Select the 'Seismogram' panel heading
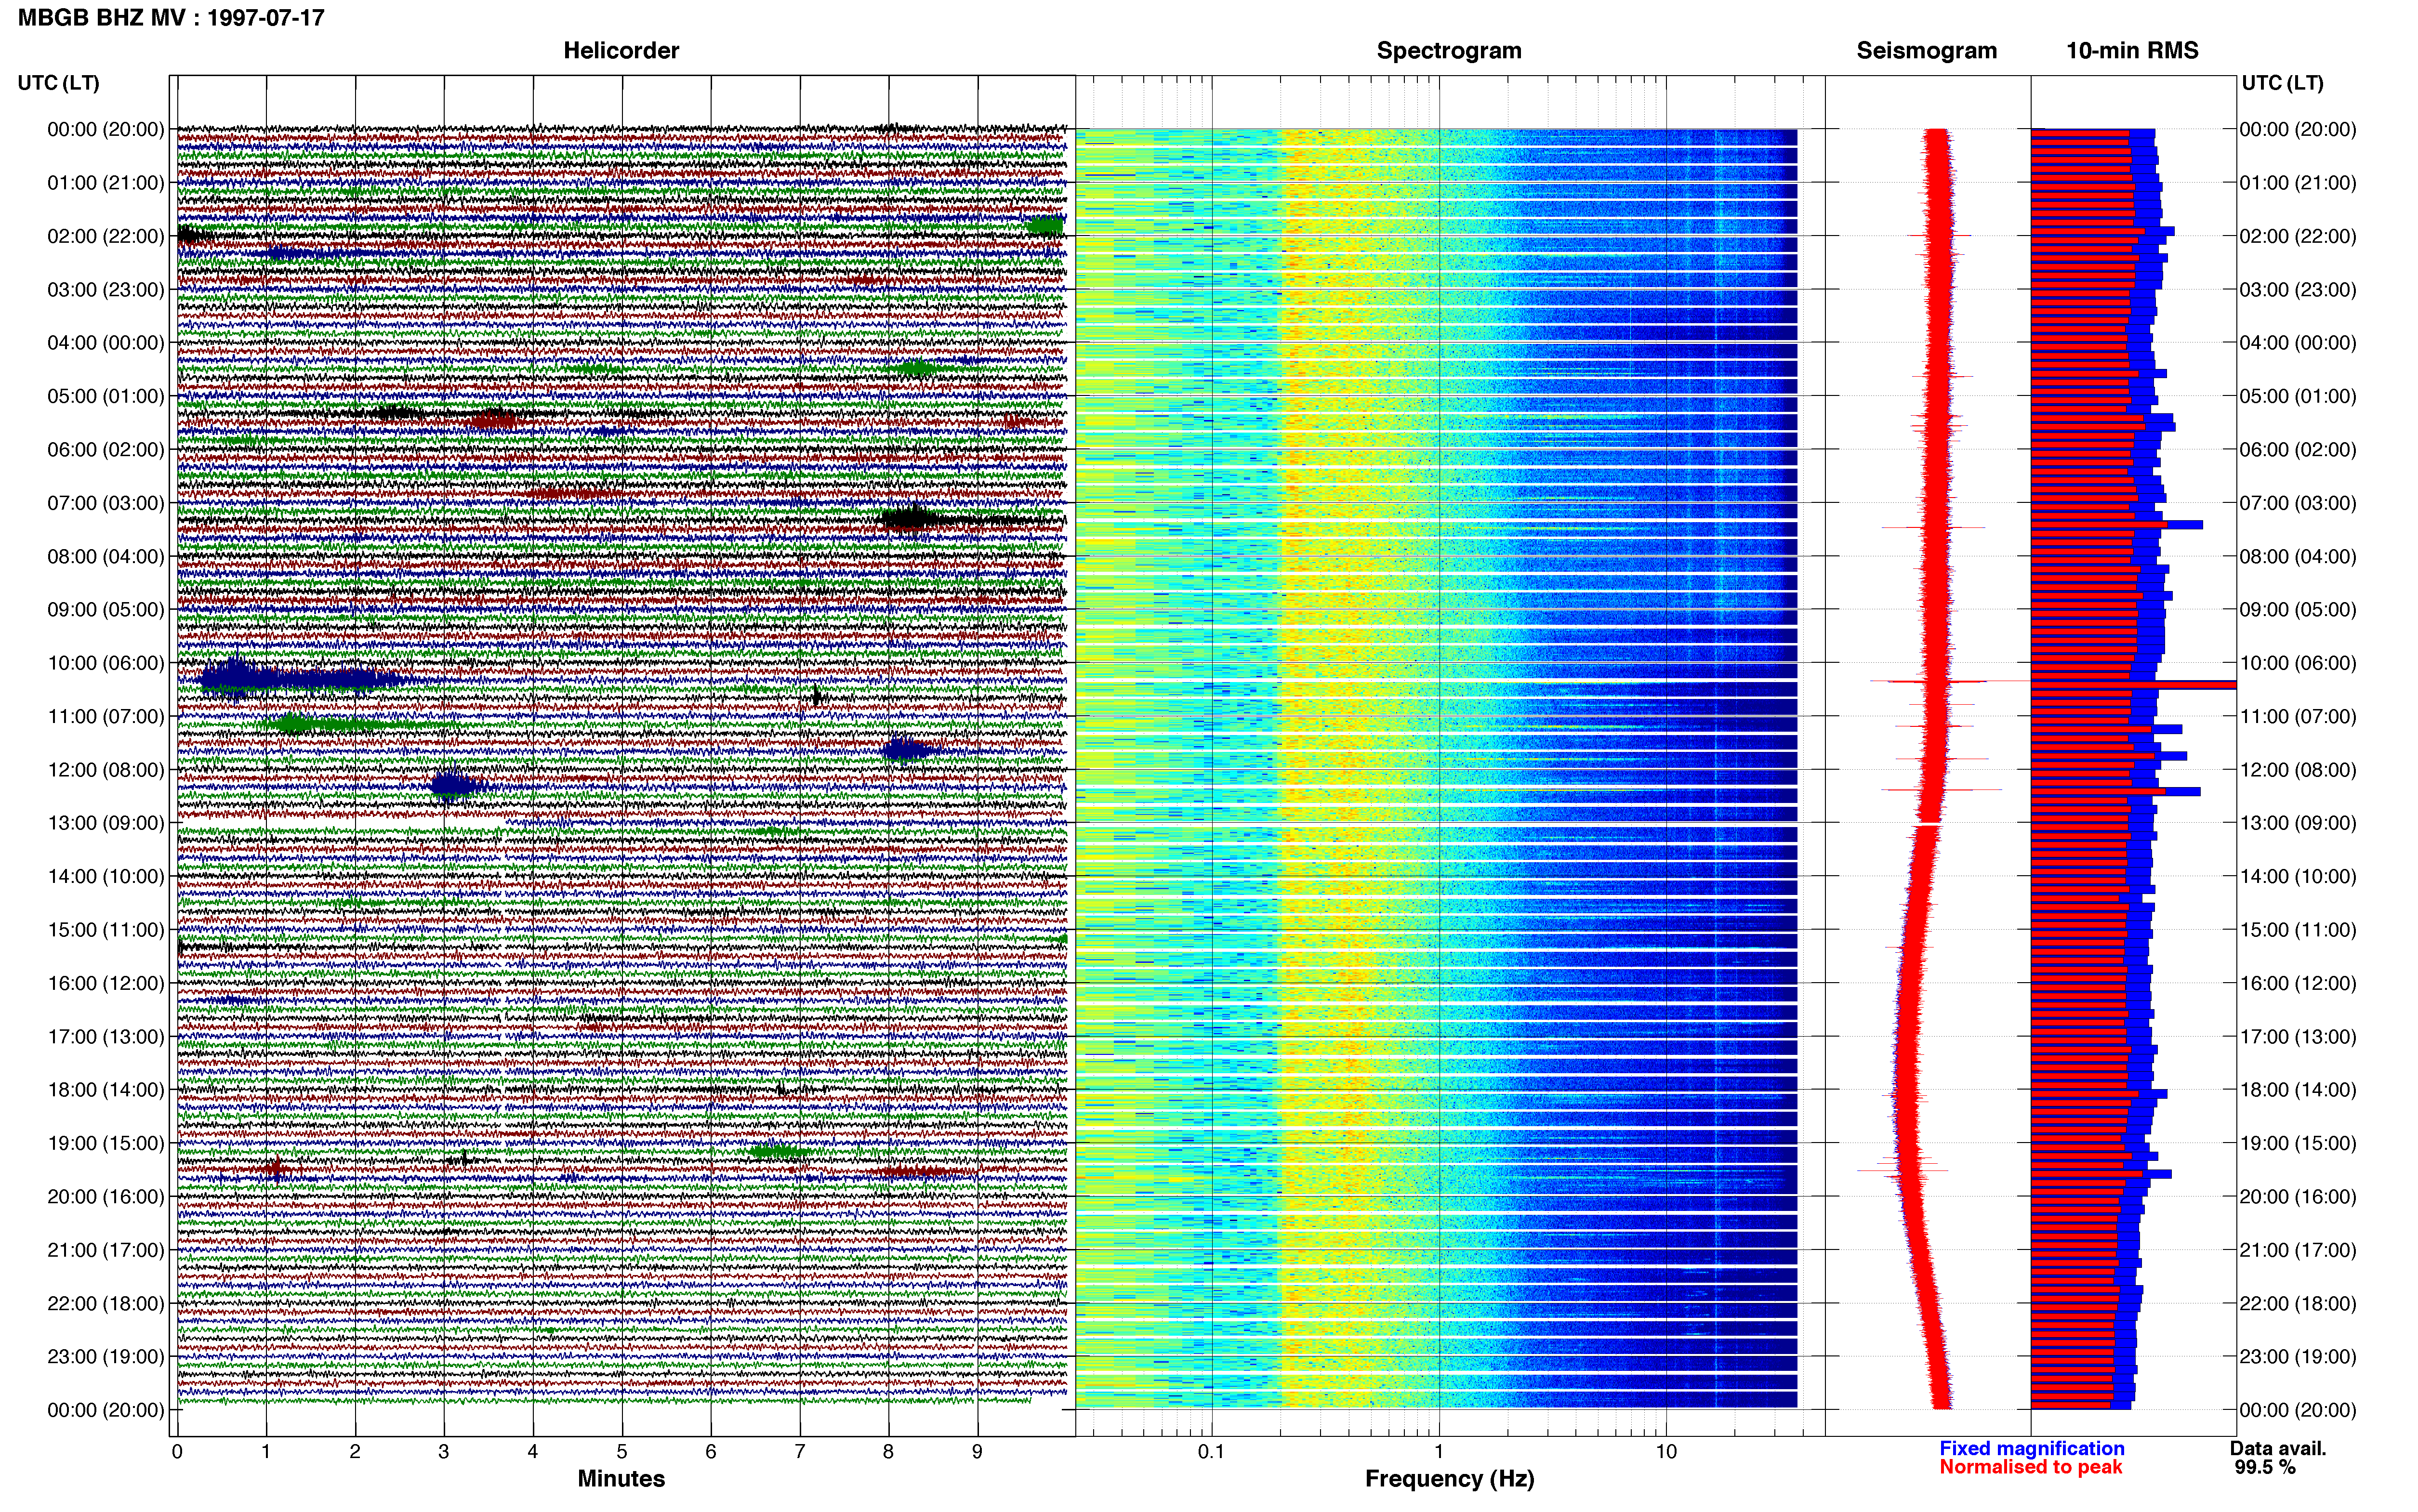The width and height of the screenshot is (2418, 1512). pyautogui.click(x=1926, y=51)
